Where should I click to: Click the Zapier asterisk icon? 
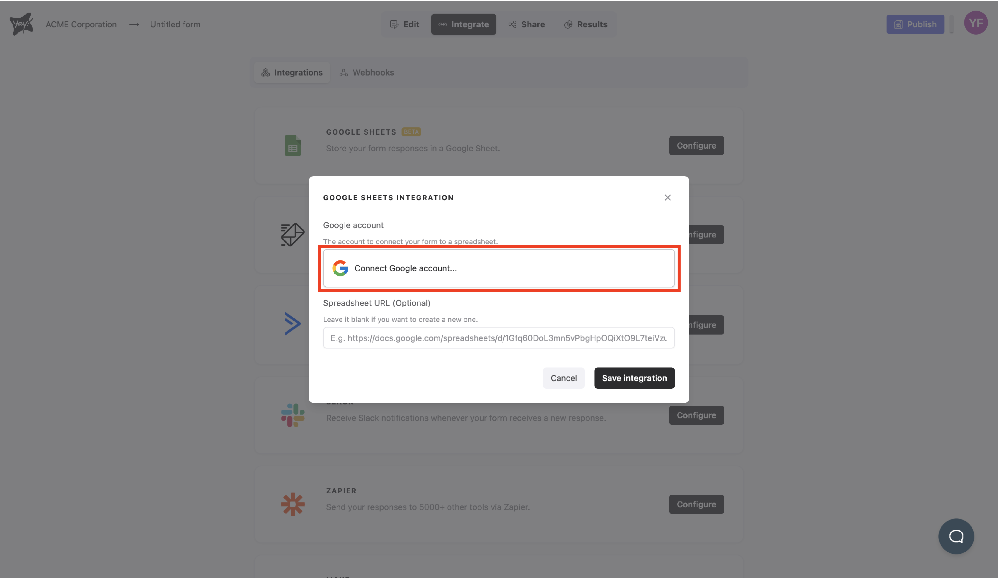[292, 504]
